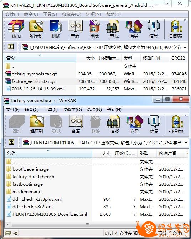
Task: Open 收藏夹(O) menu in upper window
Action: 72,14
